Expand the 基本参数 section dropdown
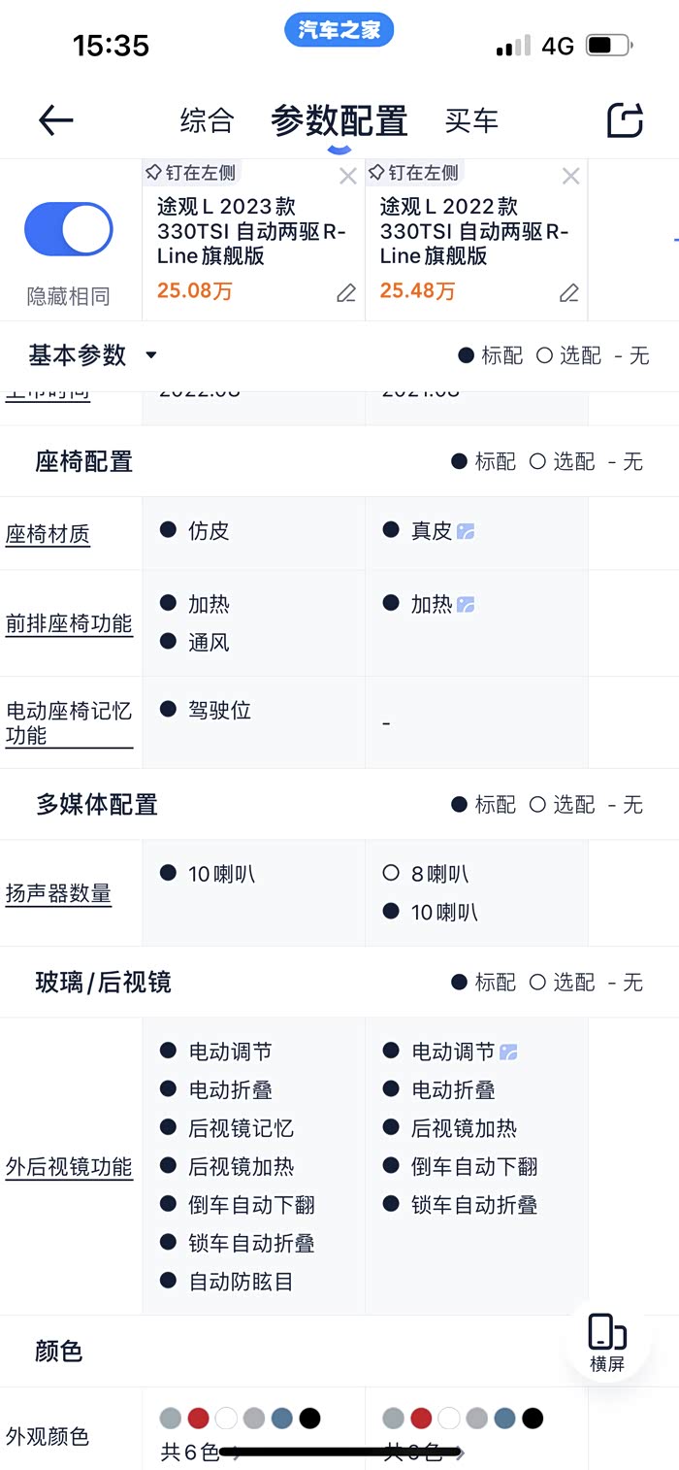Viewport: 679px width, 1470px height. point(150,355)
